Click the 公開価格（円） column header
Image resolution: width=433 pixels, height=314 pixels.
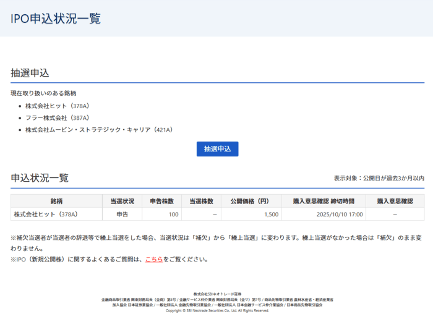coord(250,201)
